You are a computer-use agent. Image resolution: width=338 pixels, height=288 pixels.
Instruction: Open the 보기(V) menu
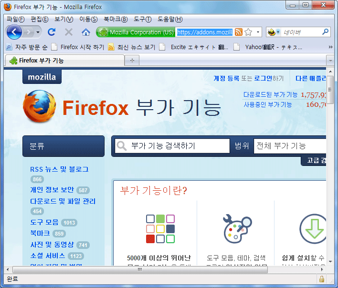coord(64,20)
